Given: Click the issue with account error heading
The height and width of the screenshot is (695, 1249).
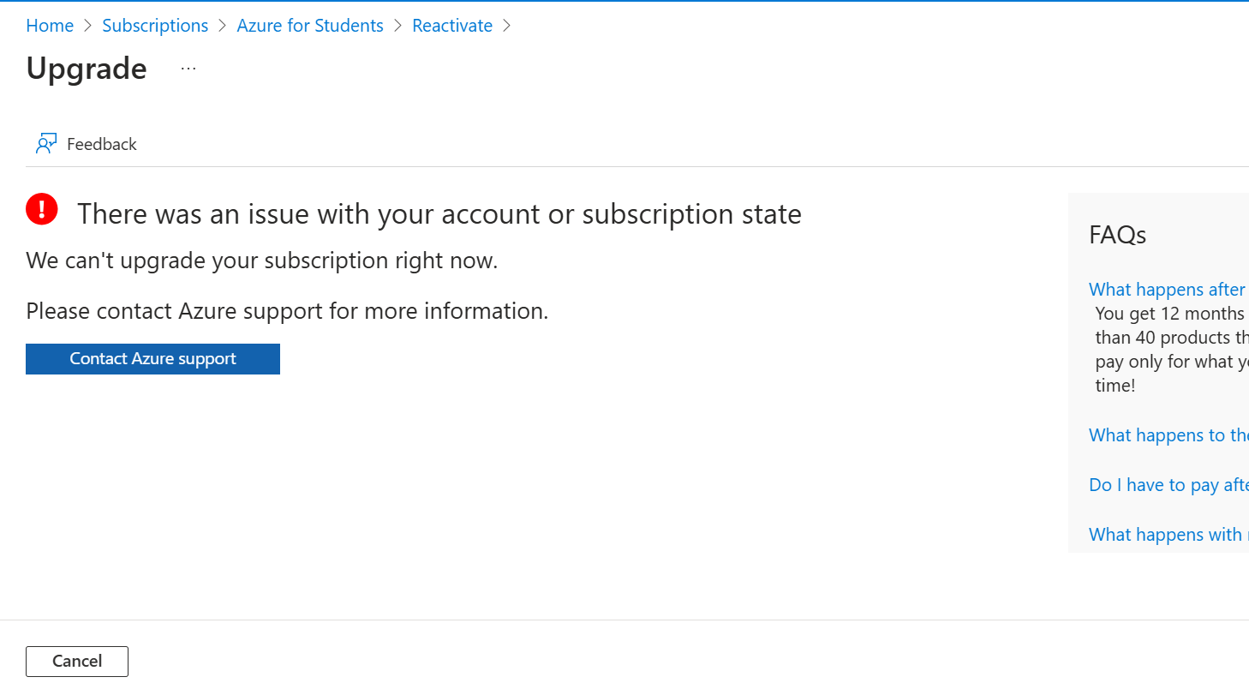Looking at the screenshot, I should point(439,214).
